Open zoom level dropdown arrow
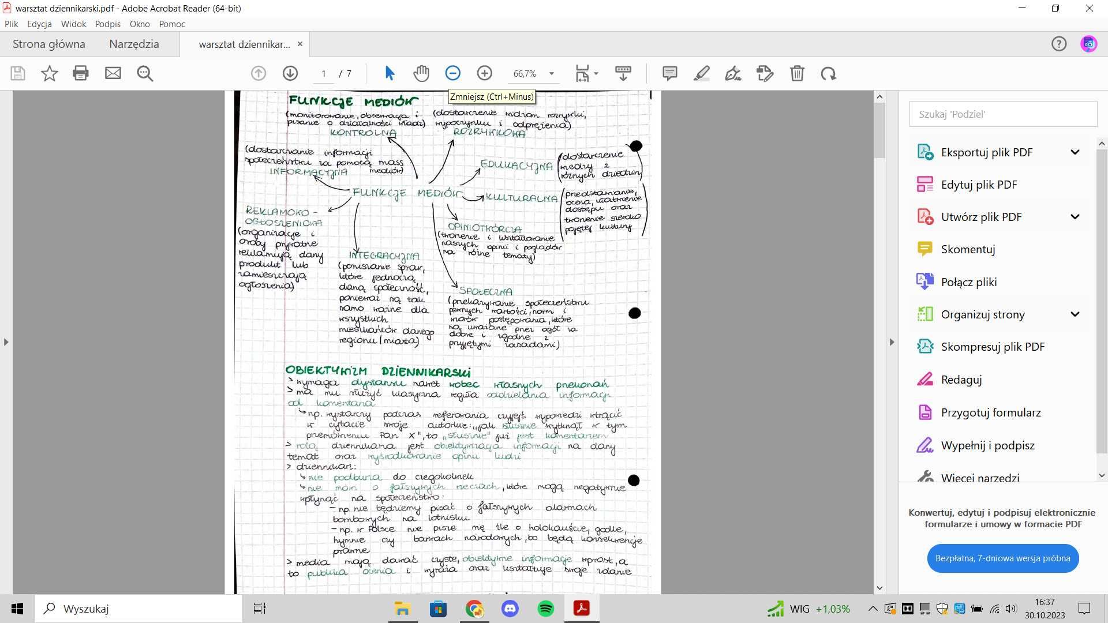This screenshot has height=623, width=1108. click(552, 74)
